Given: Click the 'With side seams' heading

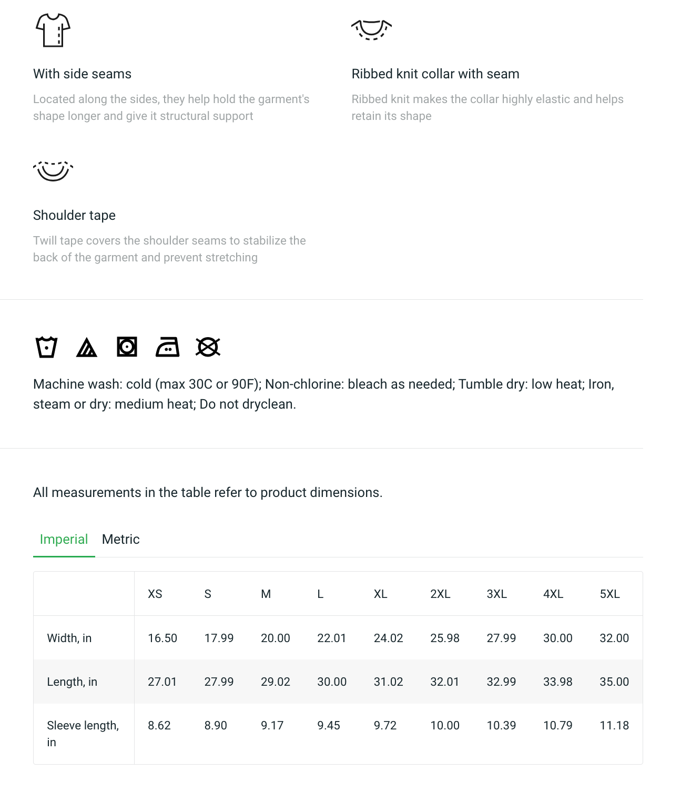Looking at the screenshot, I should coord(82,74).
